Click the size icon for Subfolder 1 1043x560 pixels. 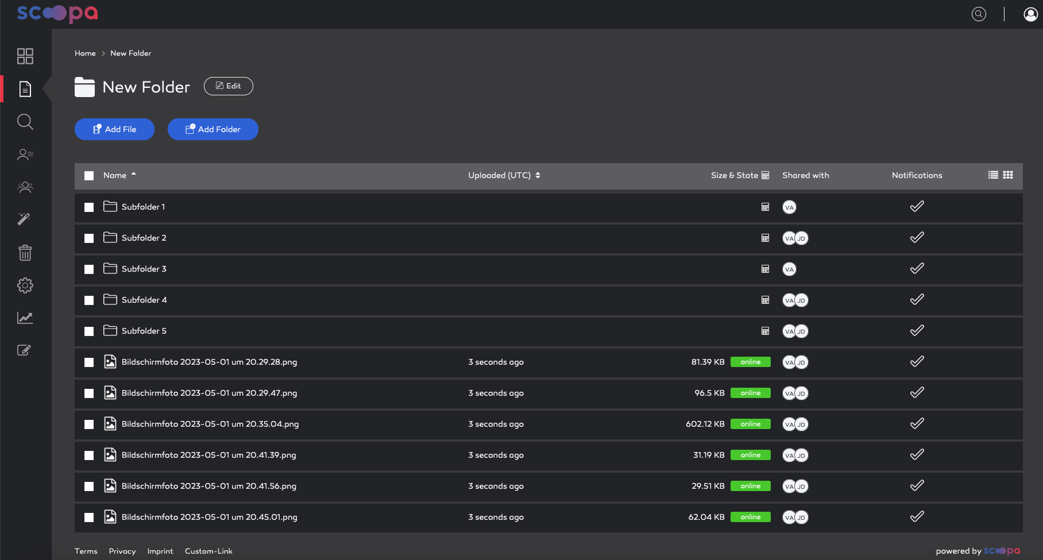(x=765, y=207)
